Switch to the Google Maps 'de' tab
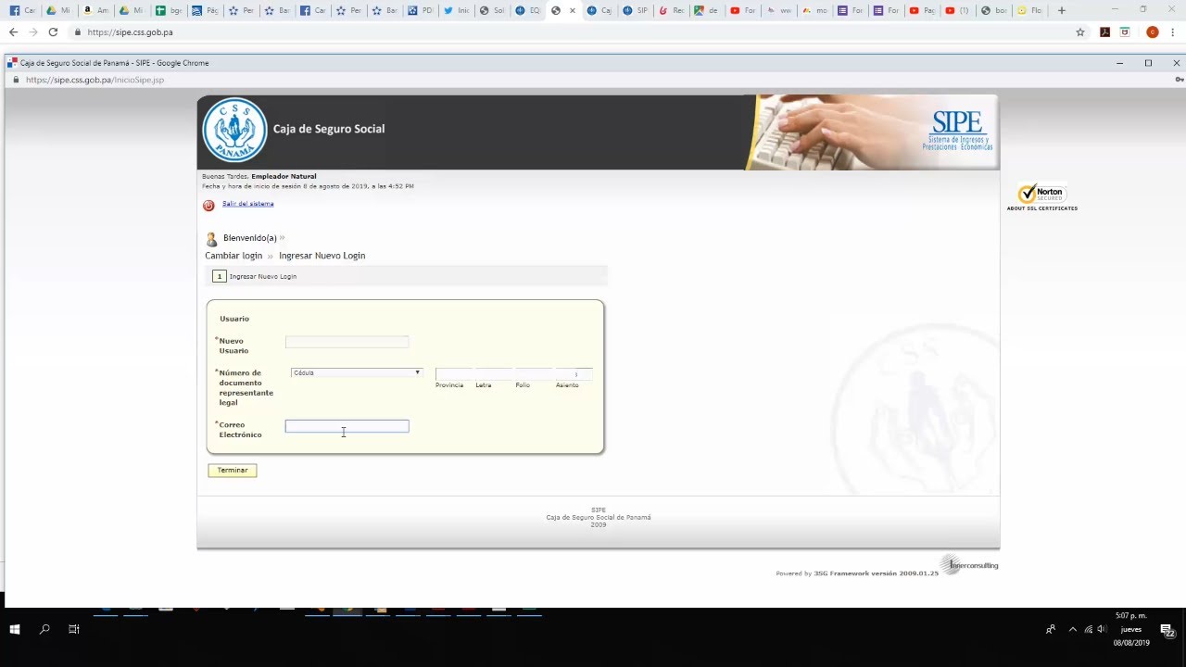 tap(709, 10)
